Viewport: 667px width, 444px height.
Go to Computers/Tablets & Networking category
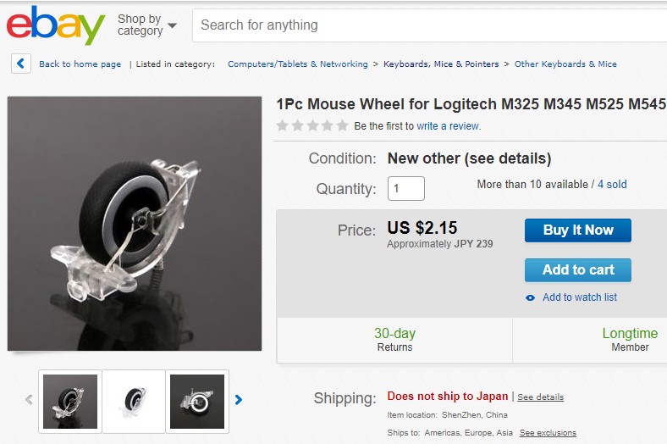298,64
